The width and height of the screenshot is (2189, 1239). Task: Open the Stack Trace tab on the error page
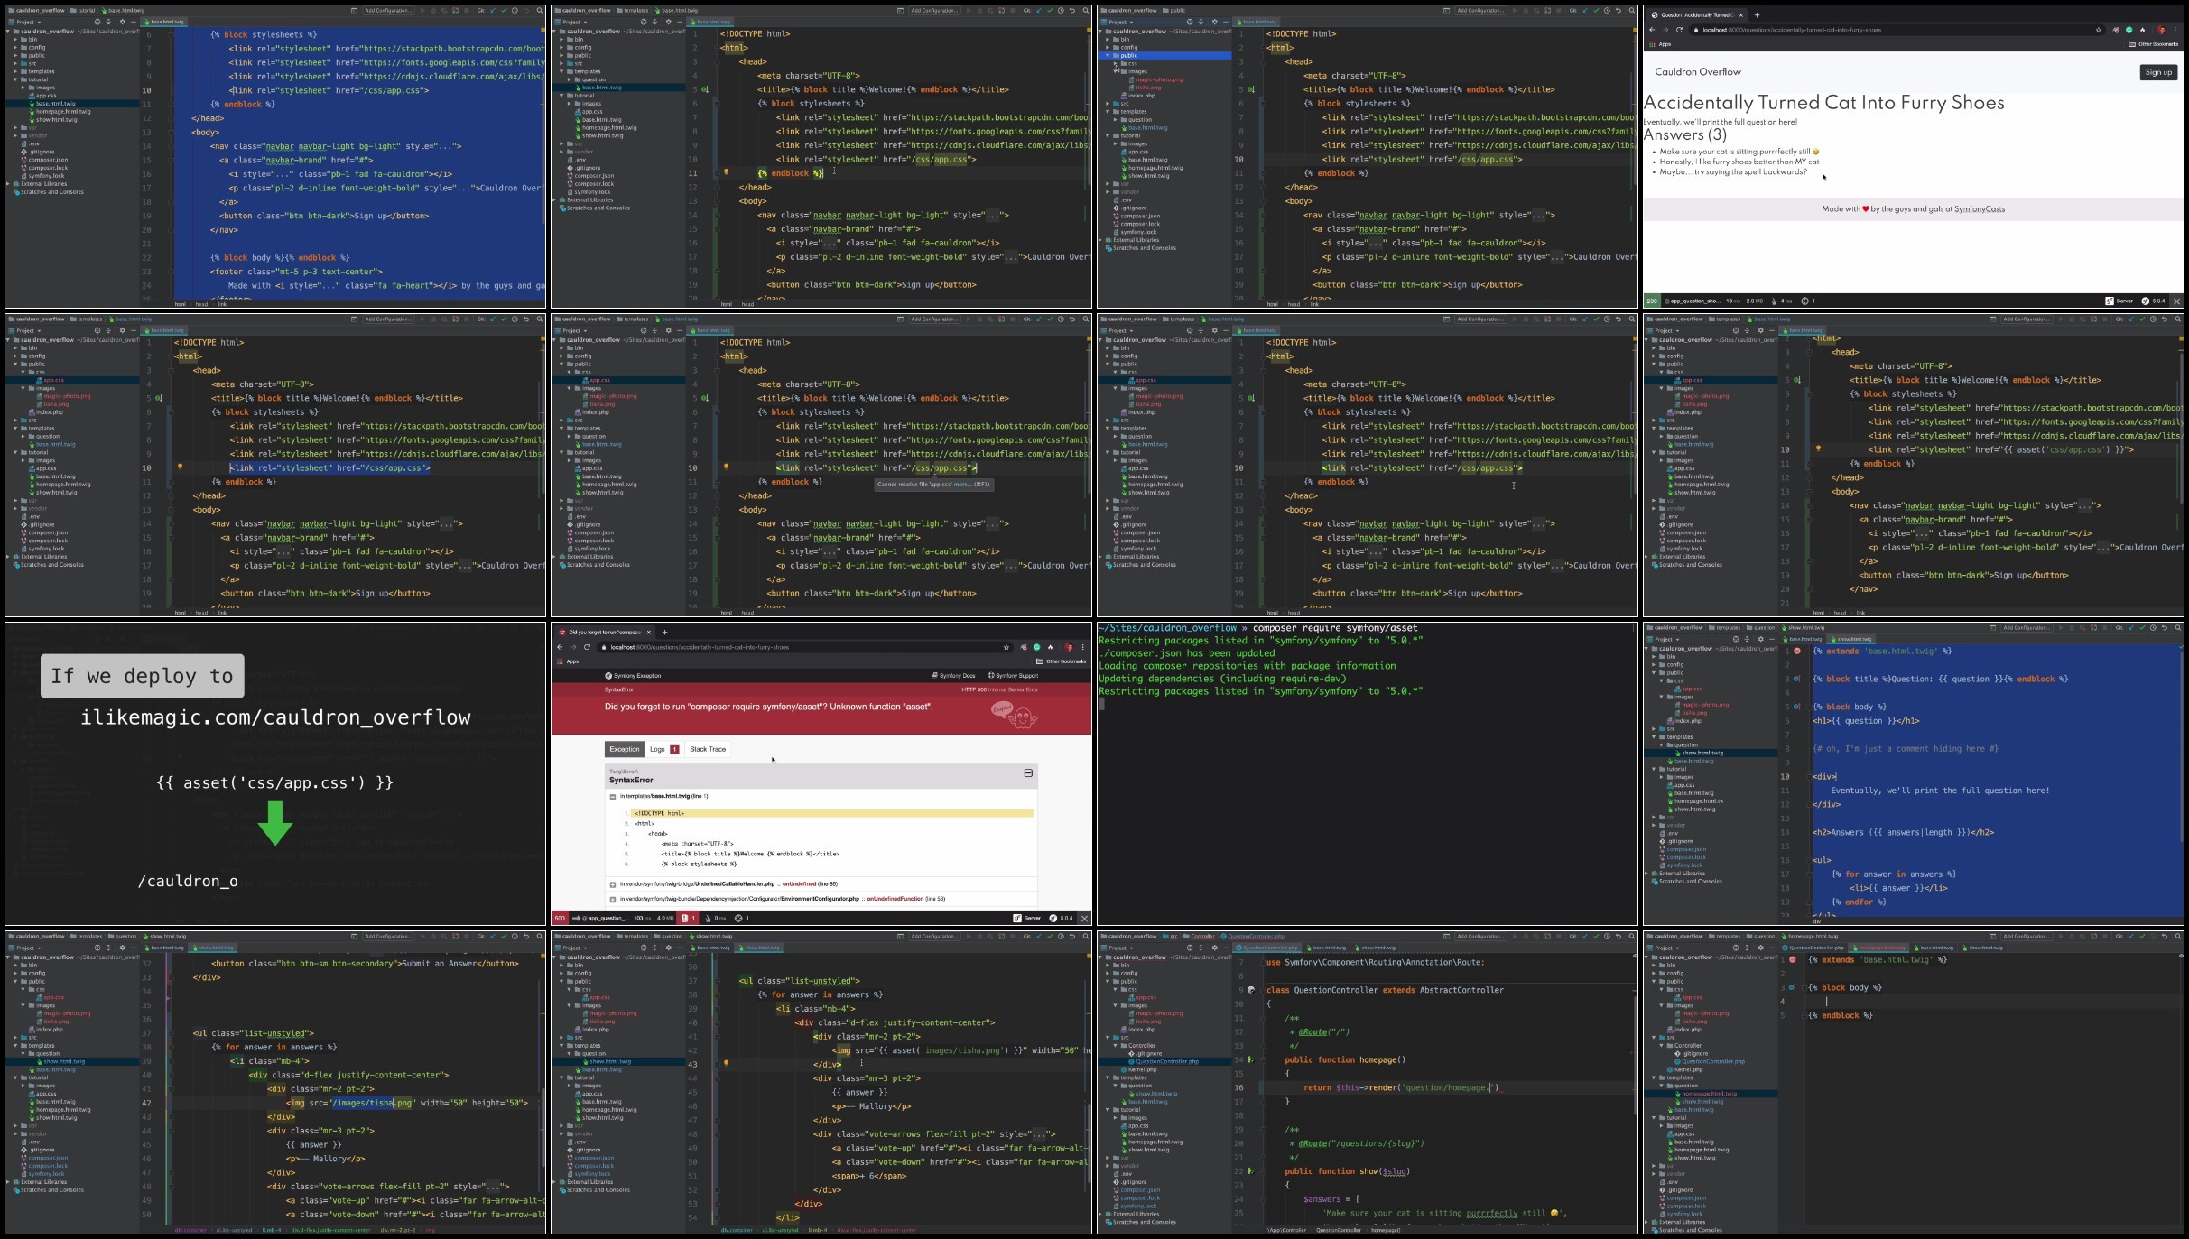click(x=708, y=749)
